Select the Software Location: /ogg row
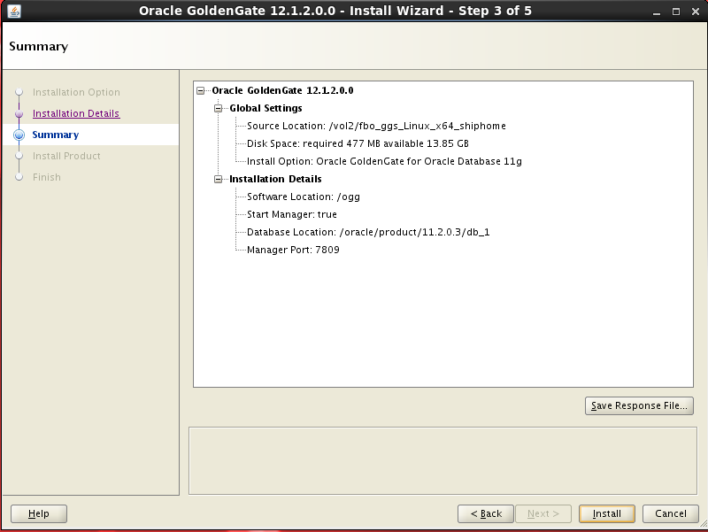This screenshot has width=708, height=532. (x=304, y=197)
